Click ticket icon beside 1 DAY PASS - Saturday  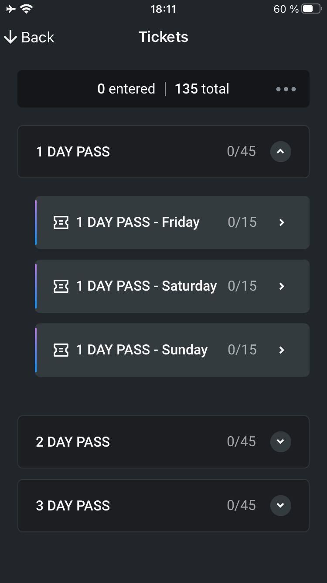tap(61, 286)
